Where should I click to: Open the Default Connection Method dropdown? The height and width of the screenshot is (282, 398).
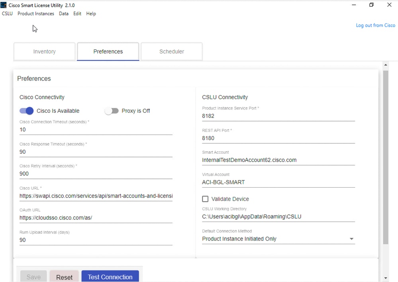[278, 239]
